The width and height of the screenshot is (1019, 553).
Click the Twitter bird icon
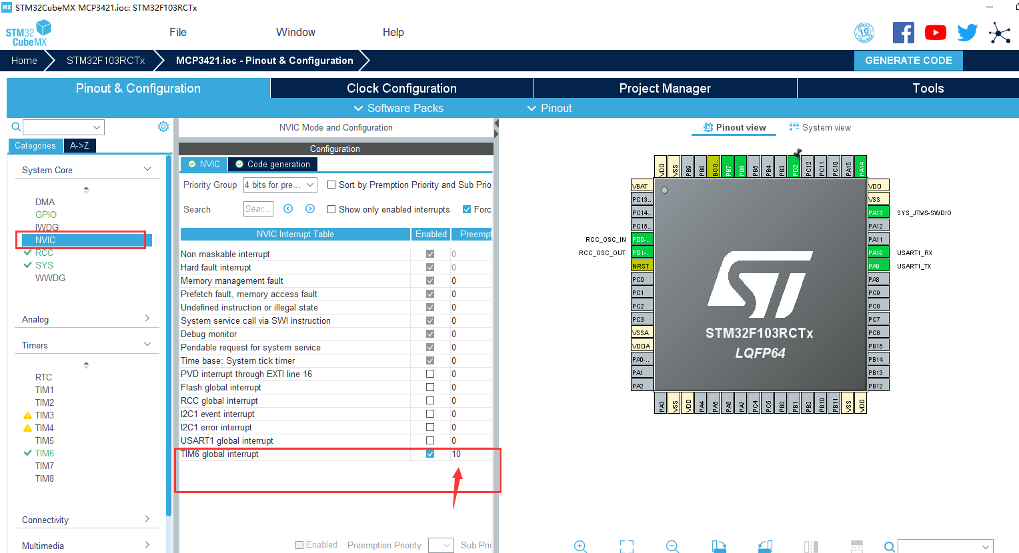point(967,32)
